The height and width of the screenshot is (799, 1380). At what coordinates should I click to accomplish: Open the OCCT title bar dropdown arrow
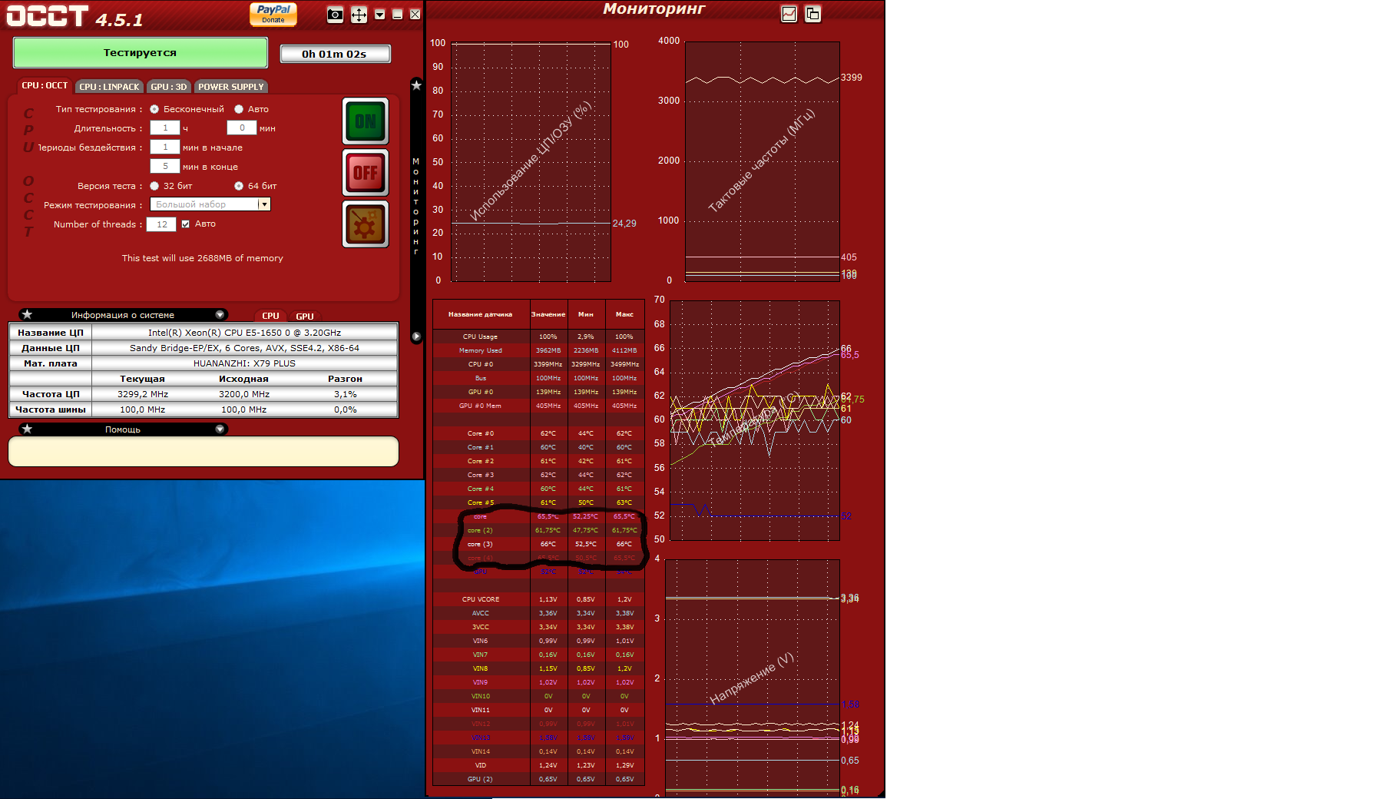coord(379,15)
